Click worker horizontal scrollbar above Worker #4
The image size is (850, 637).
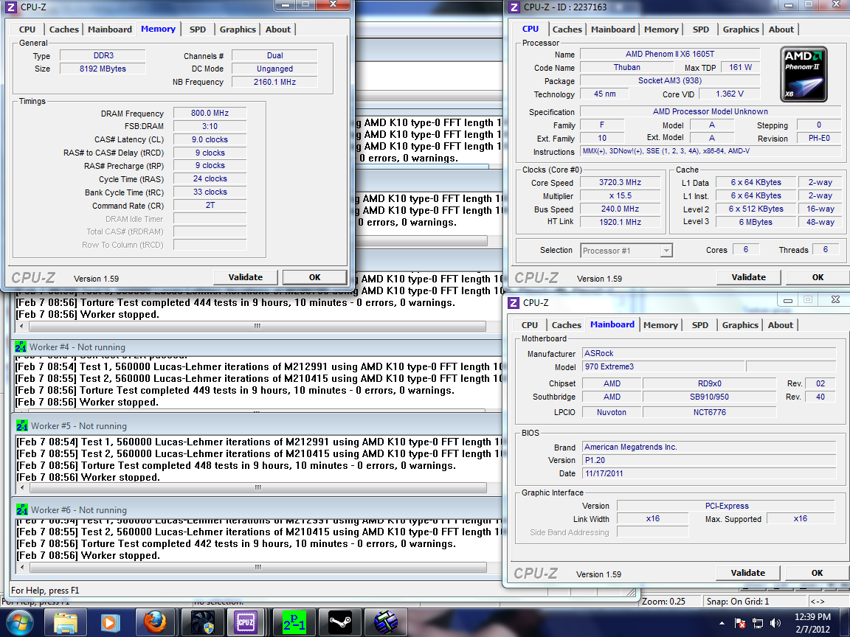click(258, 326)
